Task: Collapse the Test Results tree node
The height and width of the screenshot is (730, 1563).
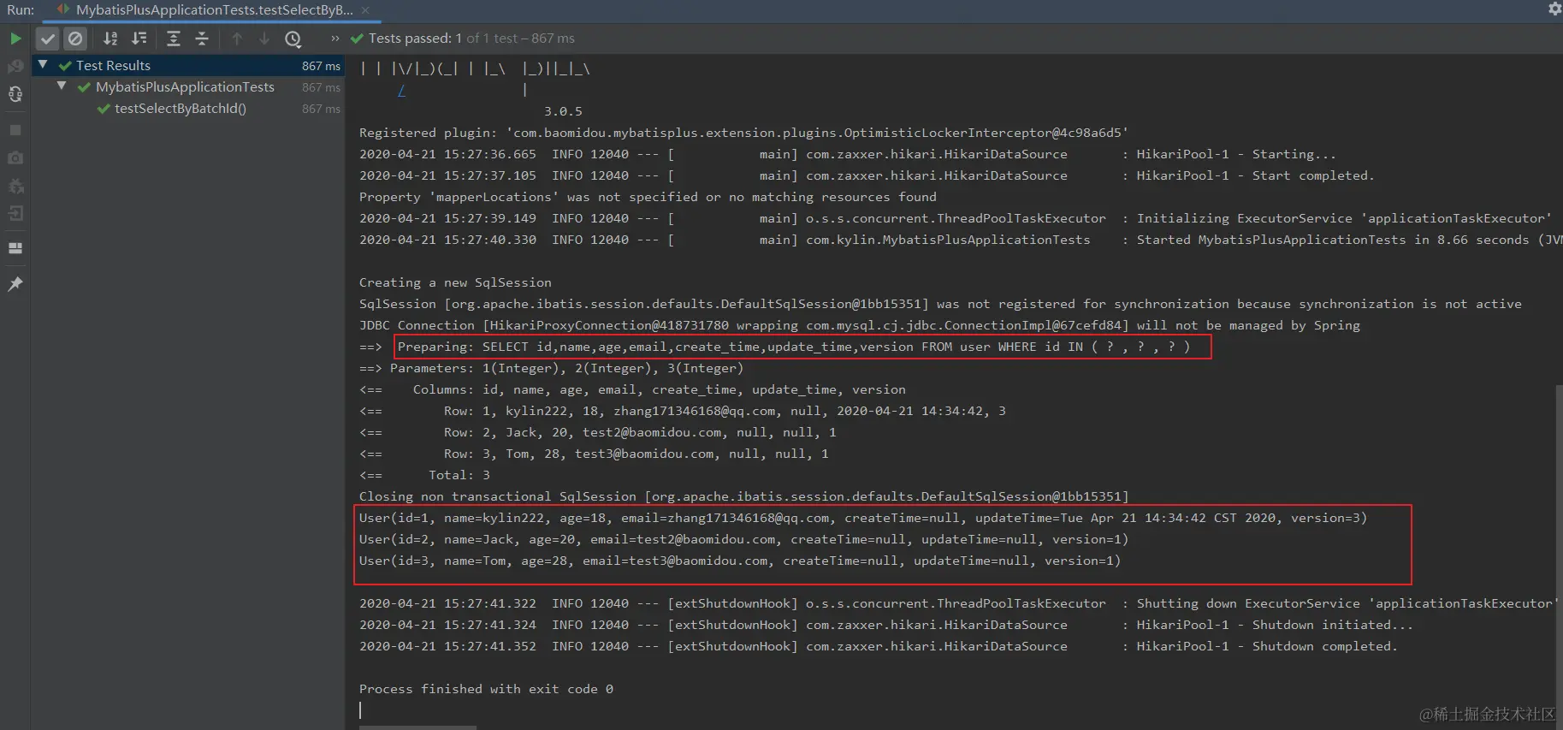Action: (43, 65)
